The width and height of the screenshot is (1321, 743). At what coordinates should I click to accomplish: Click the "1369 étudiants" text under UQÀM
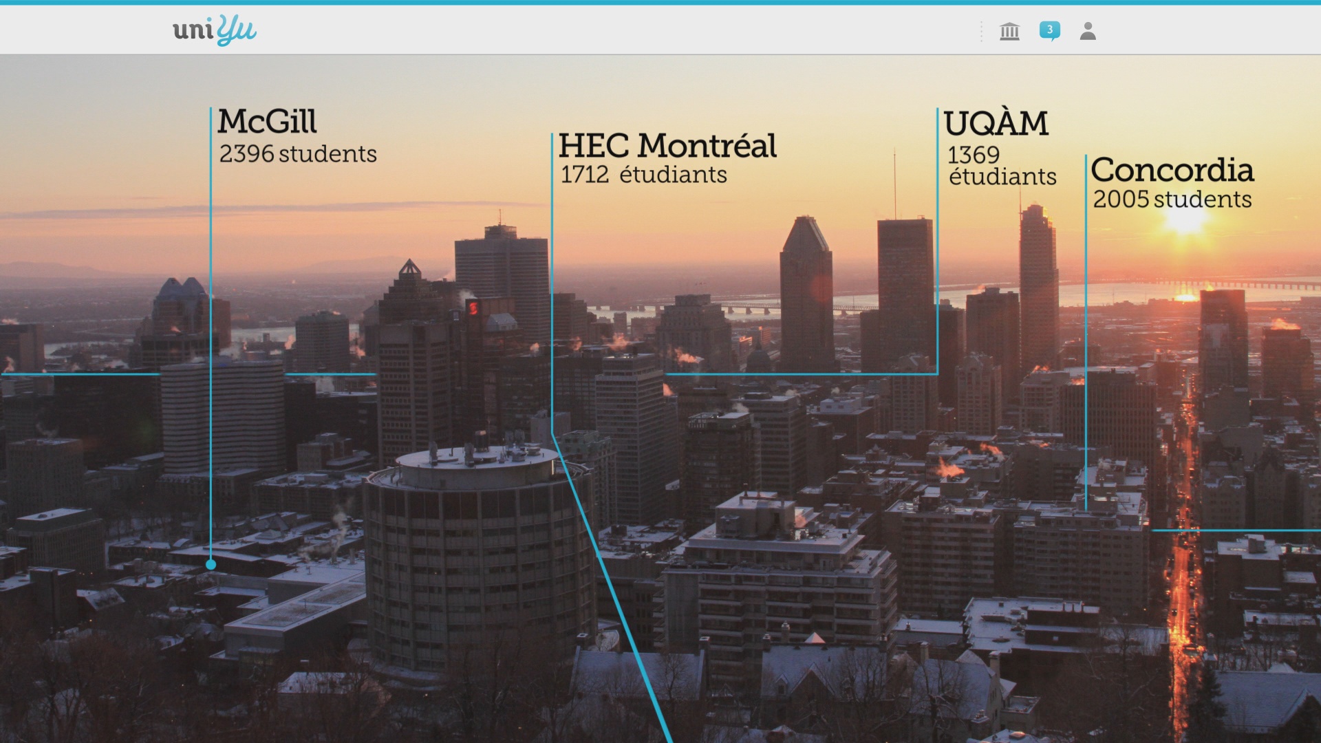coord(1002,166)
